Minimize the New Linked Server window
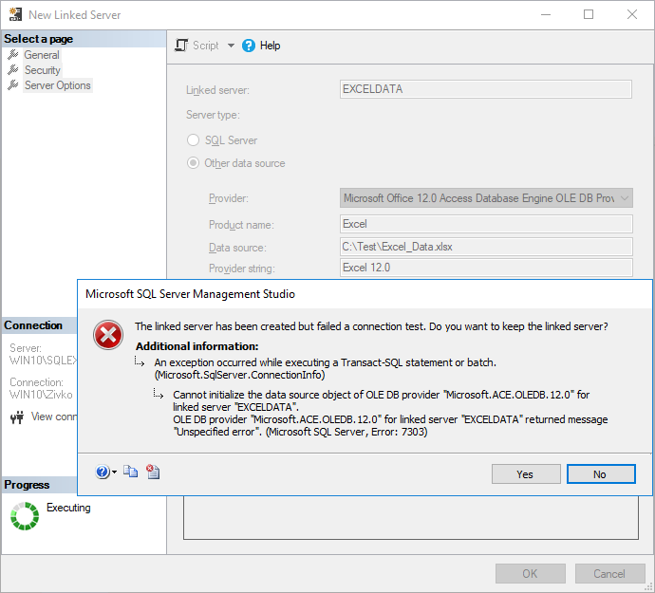Screen dimensions: 655x593 pyautogui.click(x=546, y=14)
